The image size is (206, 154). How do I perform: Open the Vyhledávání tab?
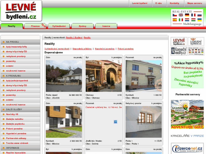tap(59, 26)
